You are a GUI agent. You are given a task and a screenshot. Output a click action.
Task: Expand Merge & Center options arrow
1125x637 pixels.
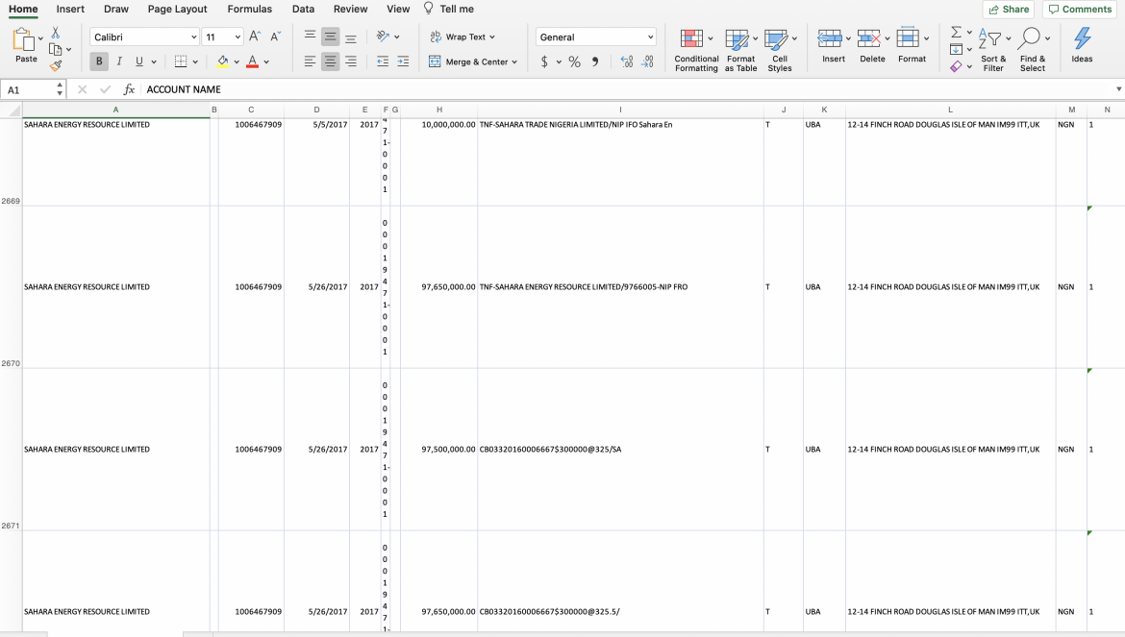click(x=514, y=62)
